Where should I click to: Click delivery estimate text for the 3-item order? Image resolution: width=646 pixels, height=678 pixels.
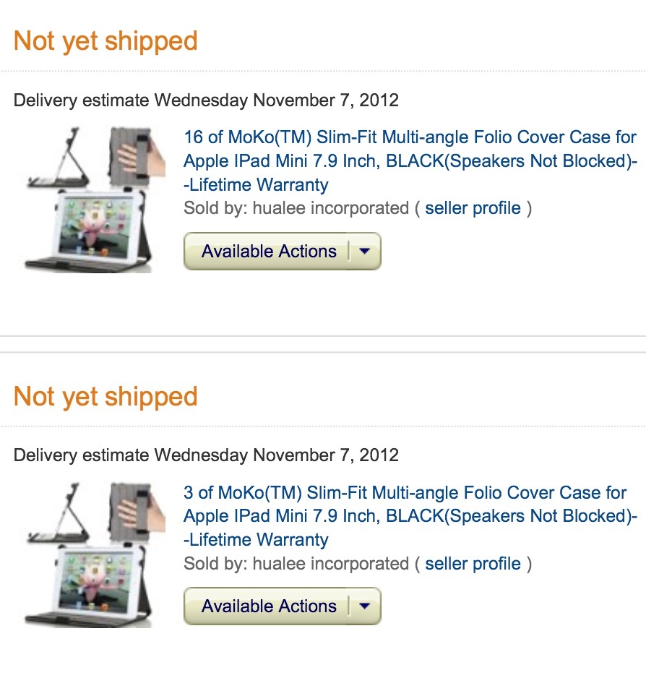click(206, 455)
